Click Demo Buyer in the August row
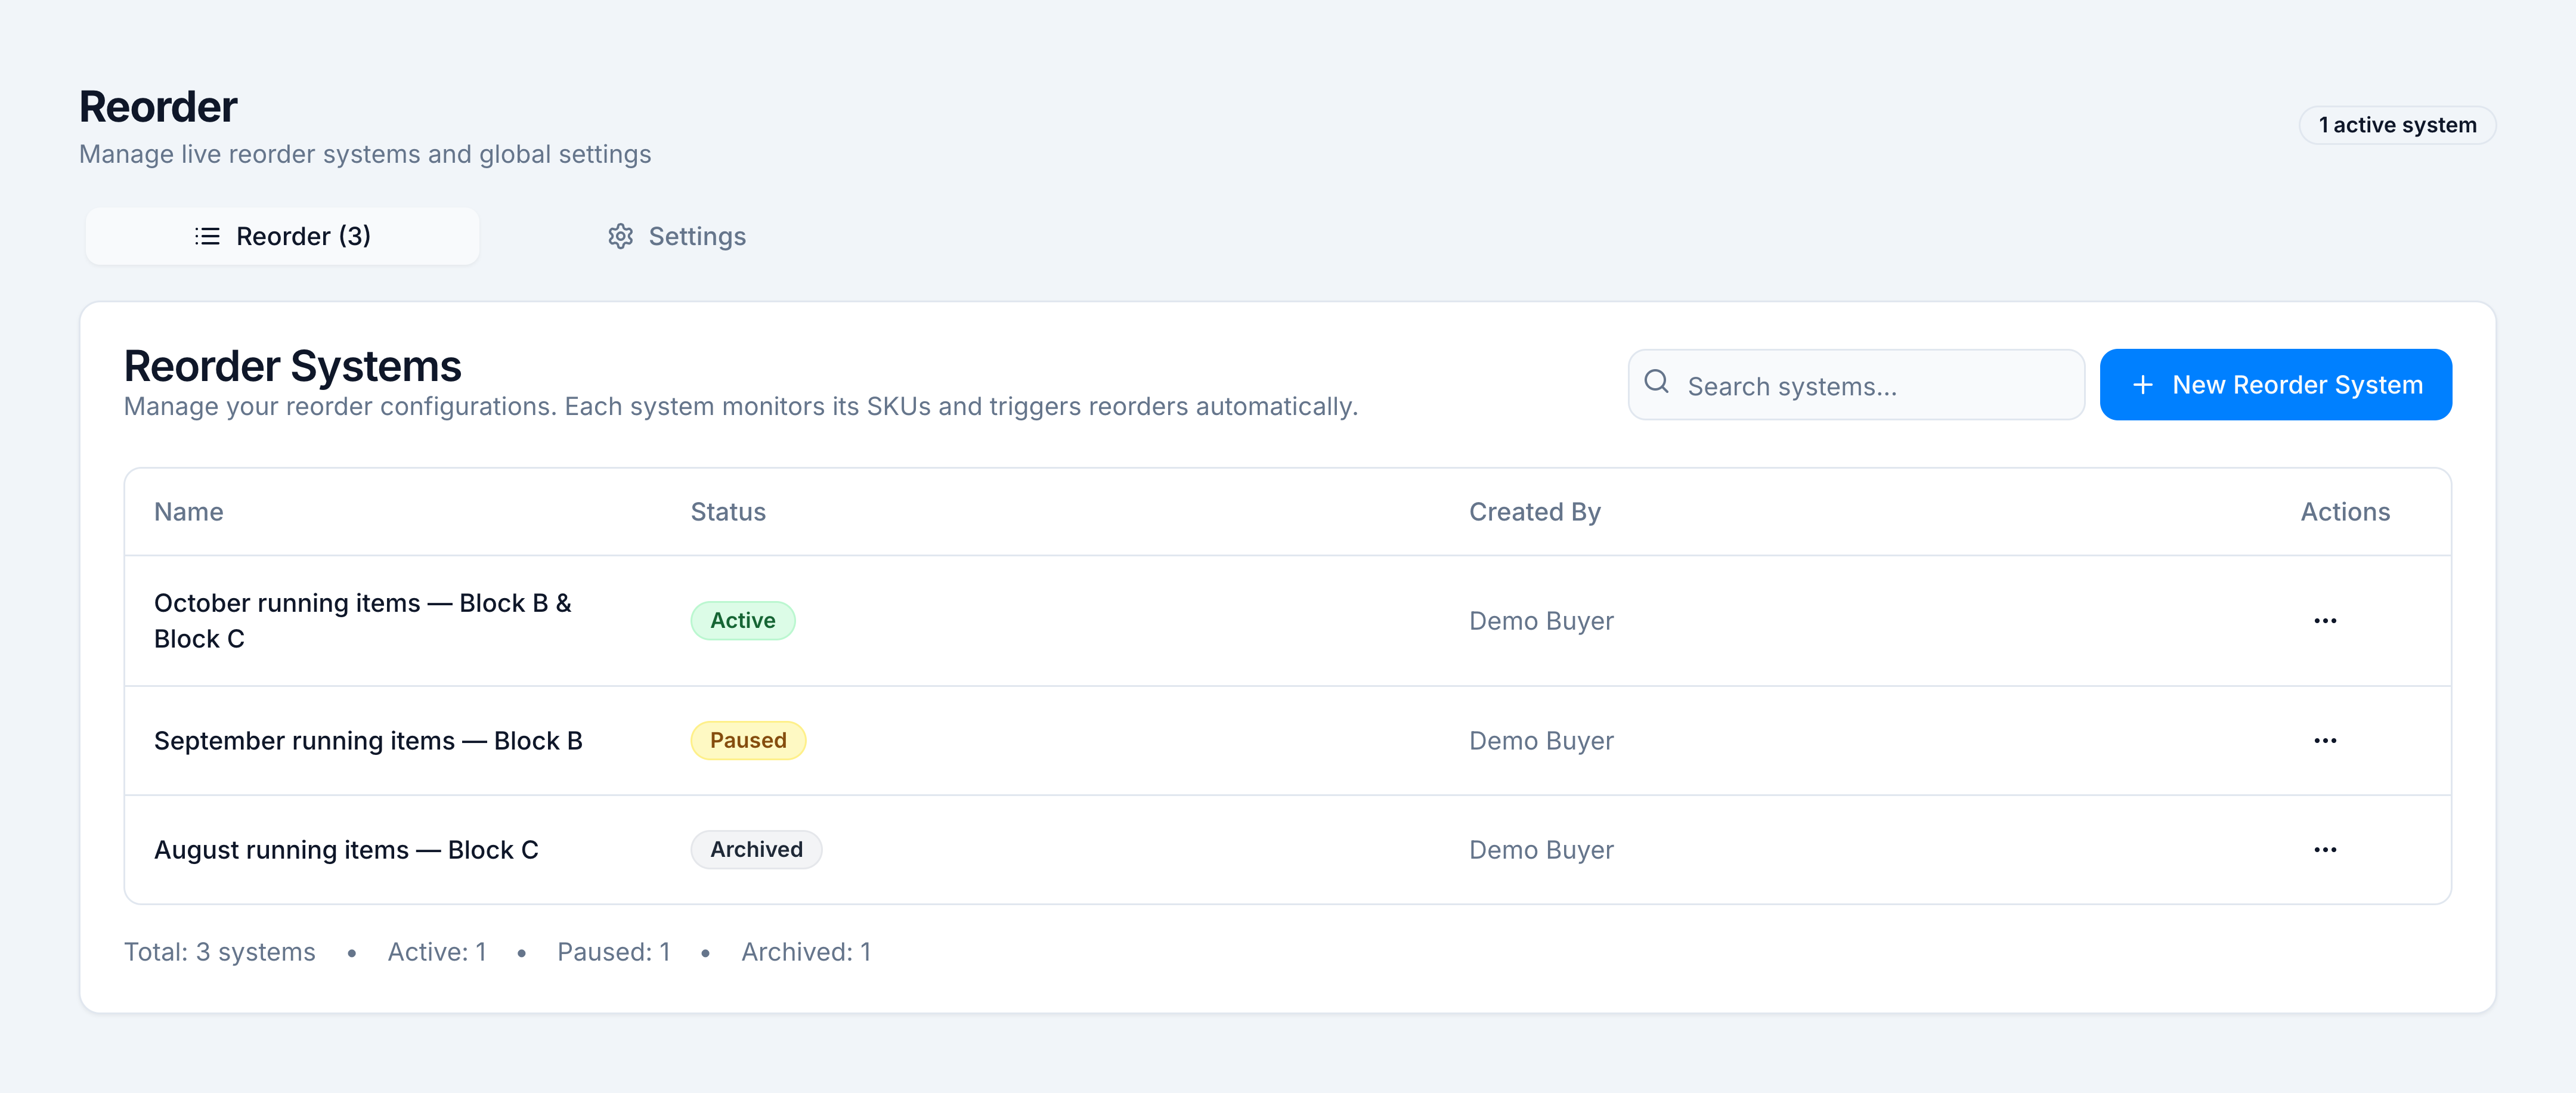This screenshot has height=1093, width=2576. pyautogui.click(x=1541, y=850)
